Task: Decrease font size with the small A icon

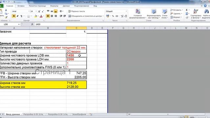Action: (x=43, y=11)
